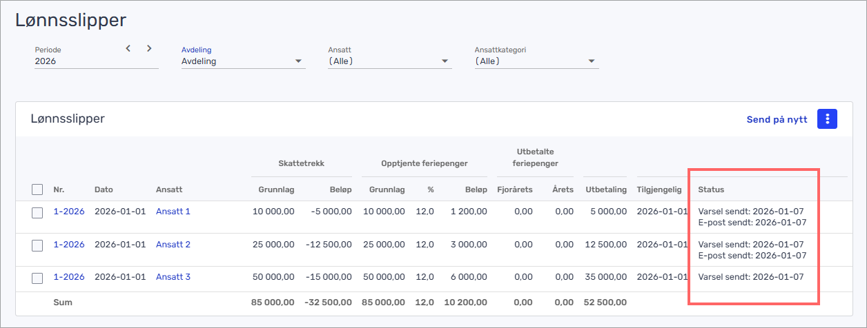Image resolution: width=867 pixels, height=328 pixels.
Task: Click the Dato column header
Action: click(x=104, y=189)
